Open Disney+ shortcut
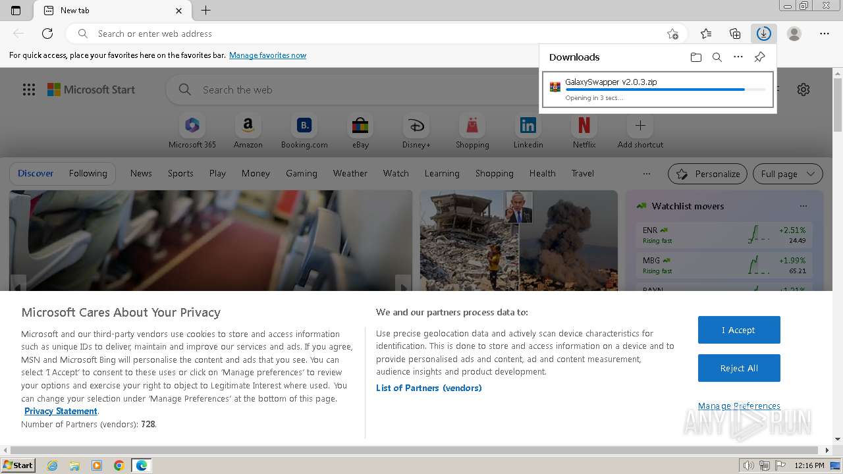 point(416,132)
